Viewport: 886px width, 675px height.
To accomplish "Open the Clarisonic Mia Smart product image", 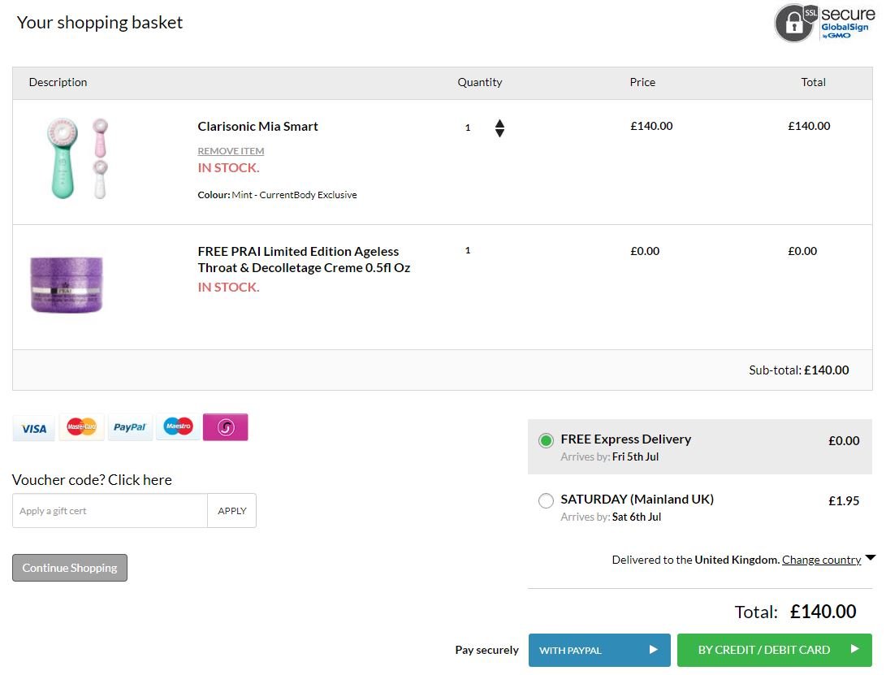I will pos(77,158).
